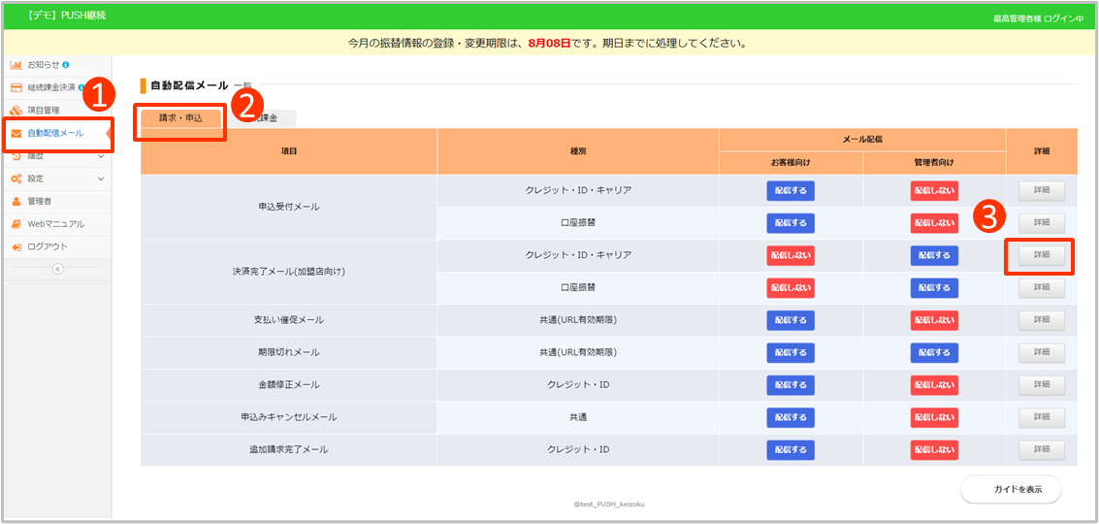This screenshot has height=524, width=1099.
Task: Expand the 設定 sidebar menu chevron
Action: coord(101,179)
